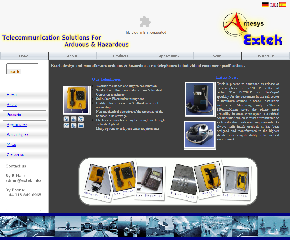Open the yellow telephone product thumbnail
290x240 pixels.
tap(77, 100)
